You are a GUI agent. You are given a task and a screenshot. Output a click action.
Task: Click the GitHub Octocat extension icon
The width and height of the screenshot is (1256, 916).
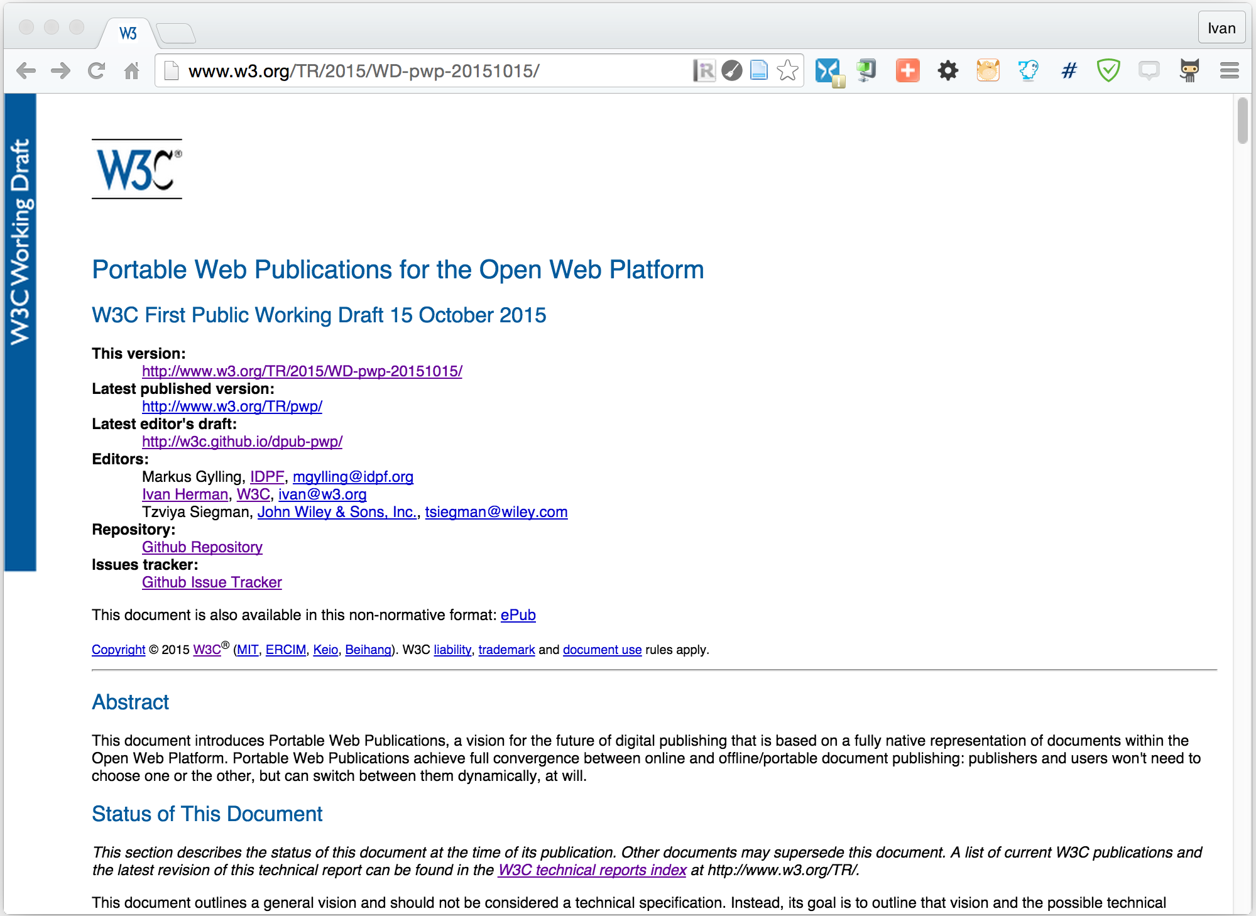click(1189, 70)
